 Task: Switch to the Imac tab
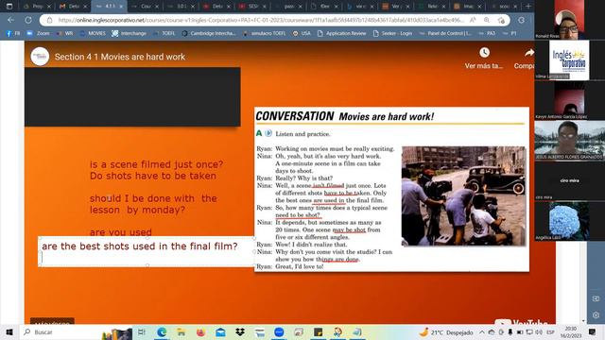468,7
